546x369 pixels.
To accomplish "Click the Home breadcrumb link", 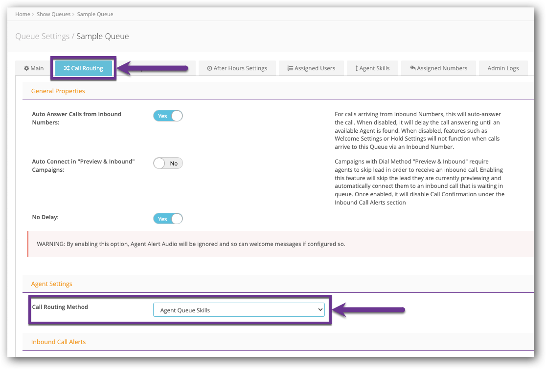I will click(x=23, y=14).
